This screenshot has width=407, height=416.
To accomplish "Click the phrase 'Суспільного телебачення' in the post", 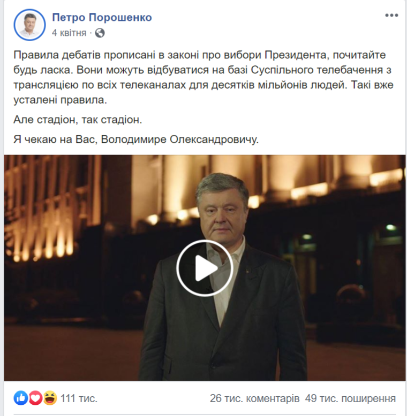I will pos(316,70).
